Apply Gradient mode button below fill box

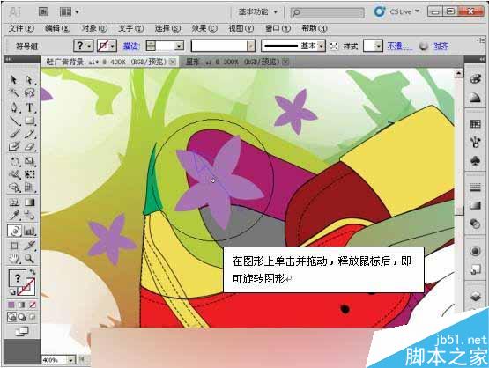coord(22,305)
